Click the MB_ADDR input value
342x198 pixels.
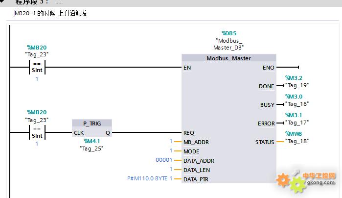(x=171, y=142)
